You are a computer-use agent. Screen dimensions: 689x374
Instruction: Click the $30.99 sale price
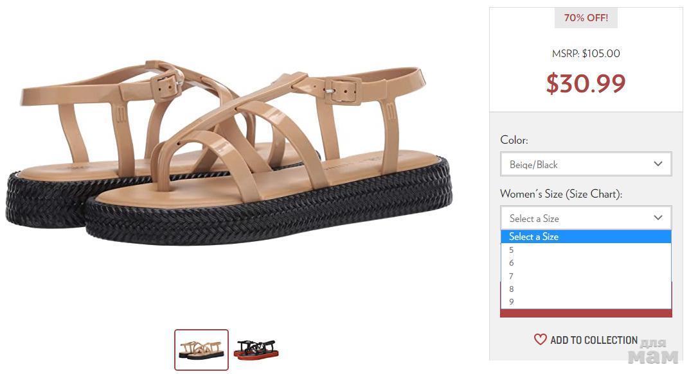point(586,83)
